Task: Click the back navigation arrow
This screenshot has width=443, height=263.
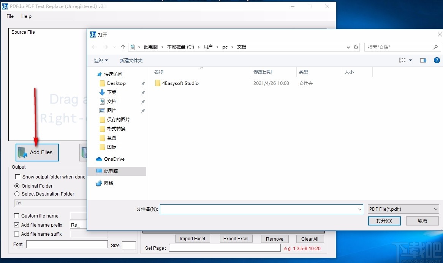Action: (94, 47)
